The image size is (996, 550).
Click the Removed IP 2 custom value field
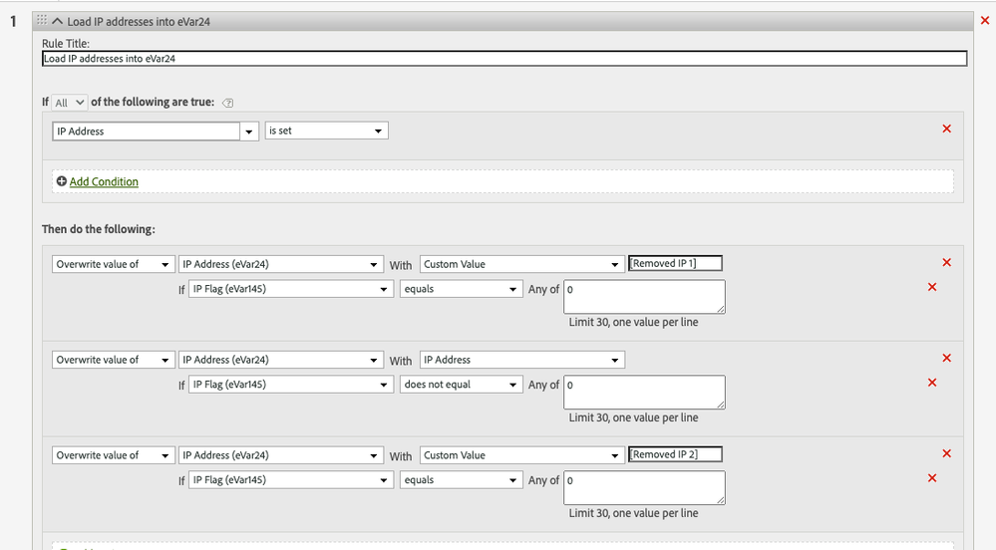tap(675, 454)
